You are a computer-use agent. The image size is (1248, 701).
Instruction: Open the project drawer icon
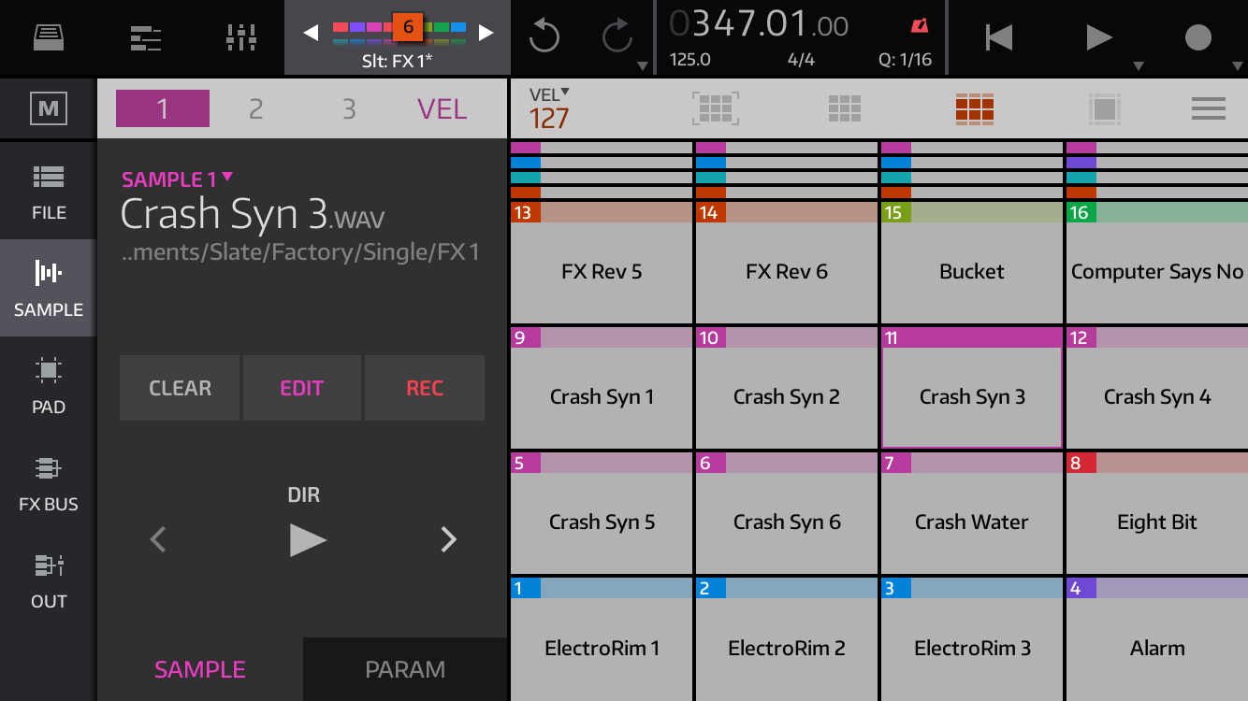[x=49, y=37]
